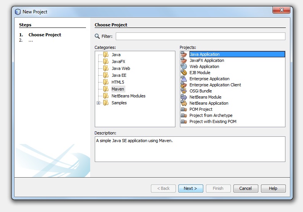Click the NetBeans Modules folder icon
The height and width of the screenshot is (212, 303).
pos(106,96)
